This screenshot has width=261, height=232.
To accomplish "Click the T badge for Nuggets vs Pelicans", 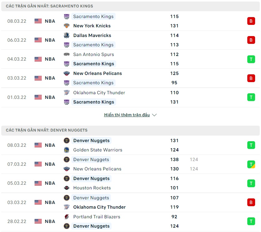I will pos(251,164).
